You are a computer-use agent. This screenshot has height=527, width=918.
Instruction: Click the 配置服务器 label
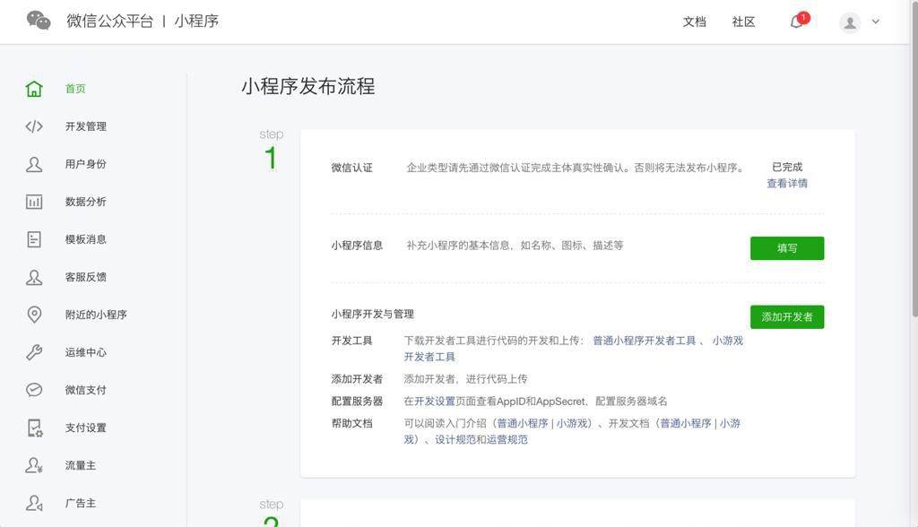(357, 402)
